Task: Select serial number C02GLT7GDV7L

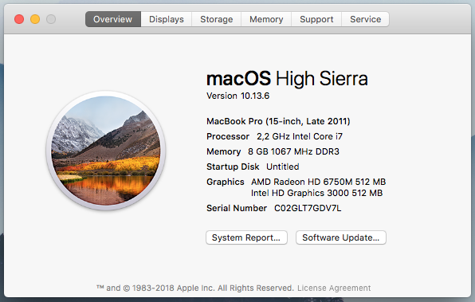Action: [308, 208]
